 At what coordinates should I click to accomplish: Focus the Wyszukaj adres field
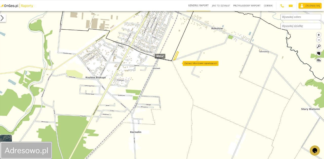point(301,17)
